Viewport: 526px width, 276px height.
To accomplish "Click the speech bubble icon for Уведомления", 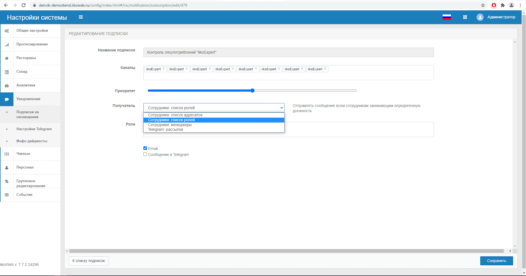I will coord(7,99).
